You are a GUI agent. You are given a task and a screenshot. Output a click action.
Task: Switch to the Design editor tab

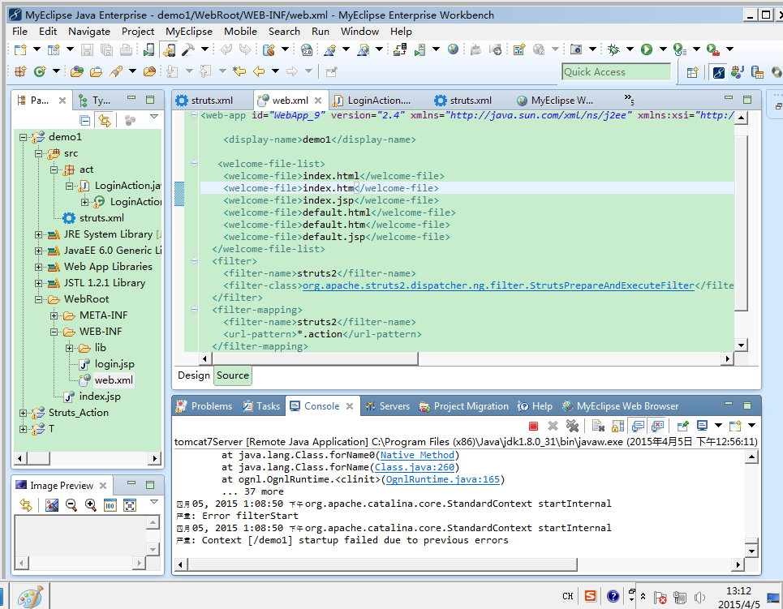[194, 375]
